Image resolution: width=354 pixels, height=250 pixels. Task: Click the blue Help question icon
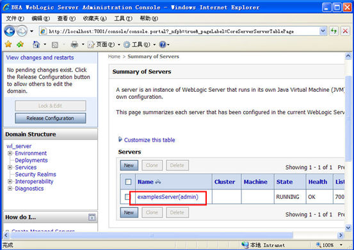point(163,45)
